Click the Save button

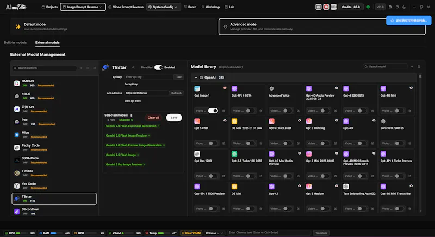click(x=174, y=118)
